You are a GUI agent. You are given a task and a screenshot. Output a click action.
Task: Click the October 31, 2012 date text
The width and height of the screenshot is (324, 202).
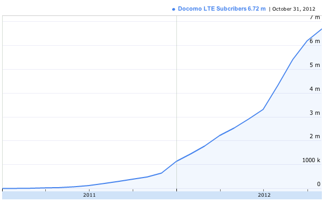point(294,9)
